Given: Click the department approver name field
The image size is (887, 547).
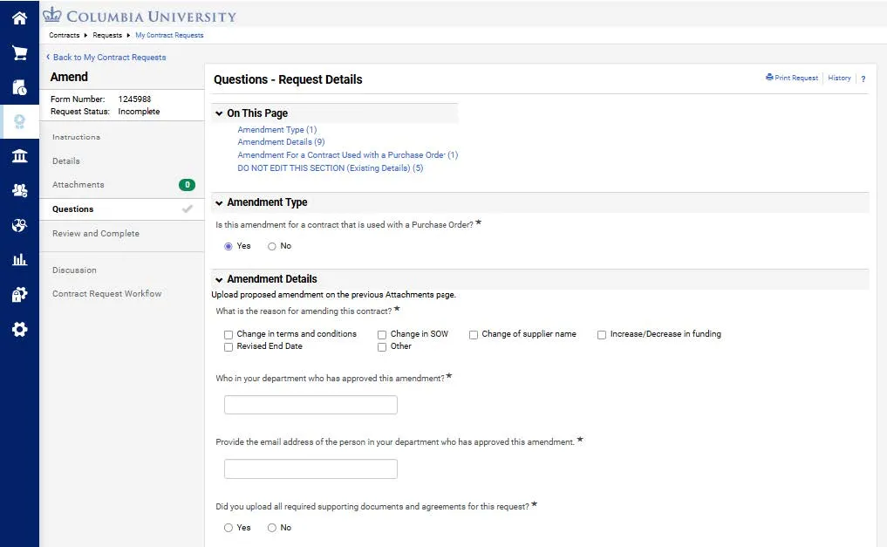Looking at the screenshot, I should [310, 405].
